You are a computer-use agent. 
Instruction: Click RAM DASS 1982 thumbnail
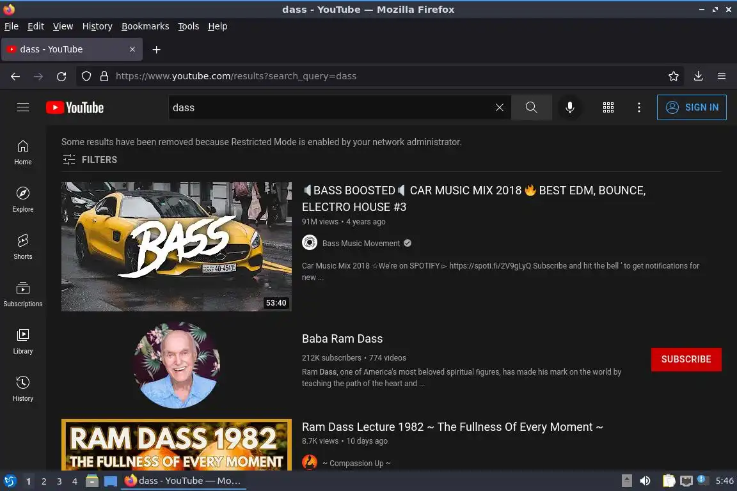tap(177, 444)
